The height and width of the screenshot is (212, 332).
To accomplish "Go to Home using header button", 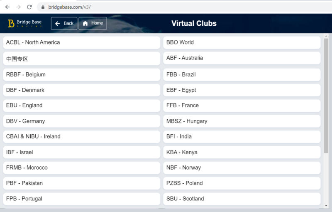I will click(x=93, y=23).
